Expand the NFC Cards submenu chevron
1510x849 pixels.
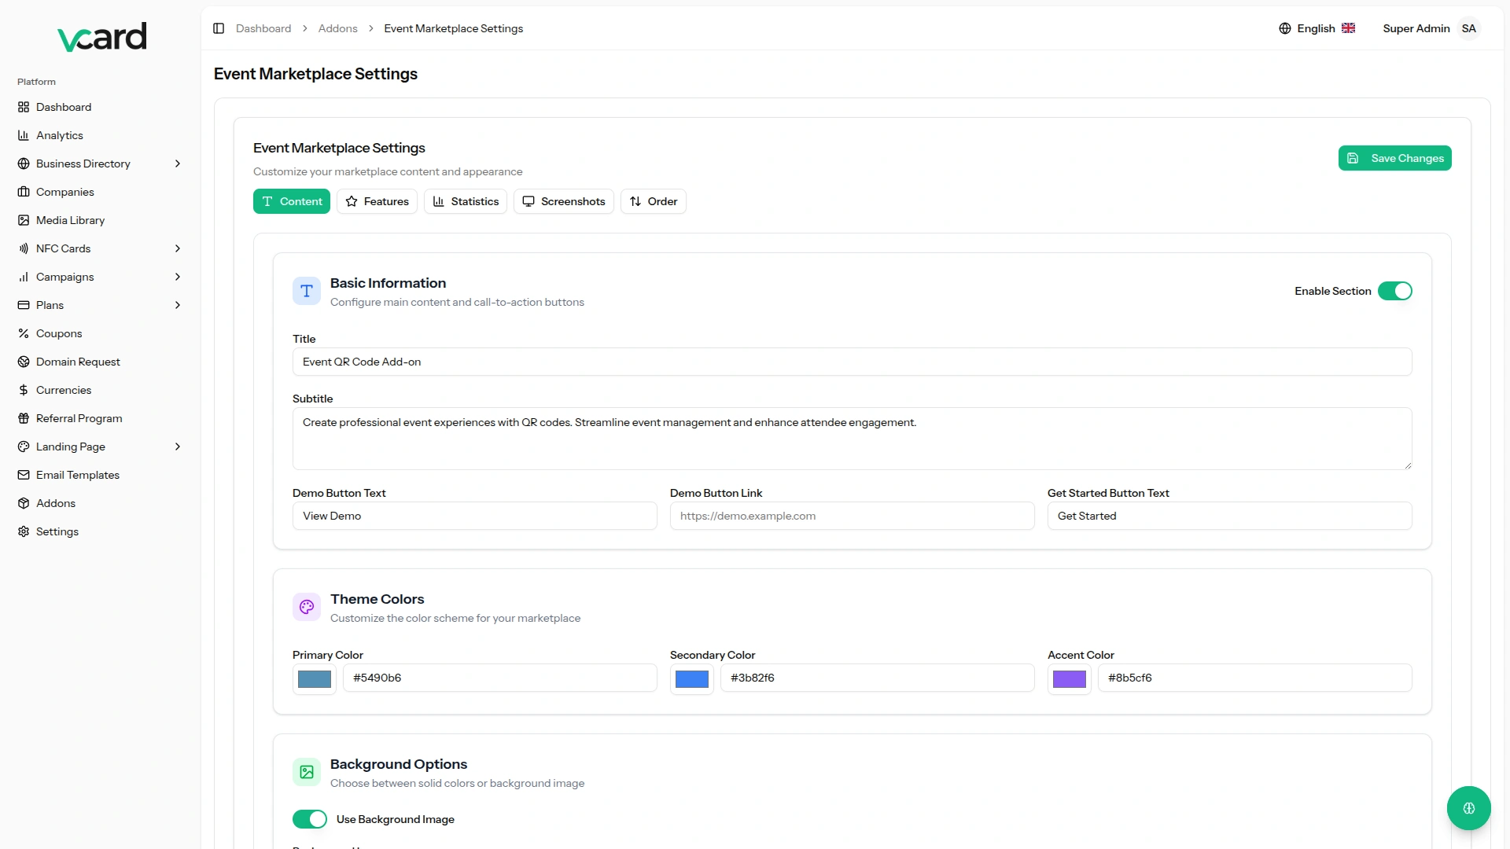tap(178, 248)
